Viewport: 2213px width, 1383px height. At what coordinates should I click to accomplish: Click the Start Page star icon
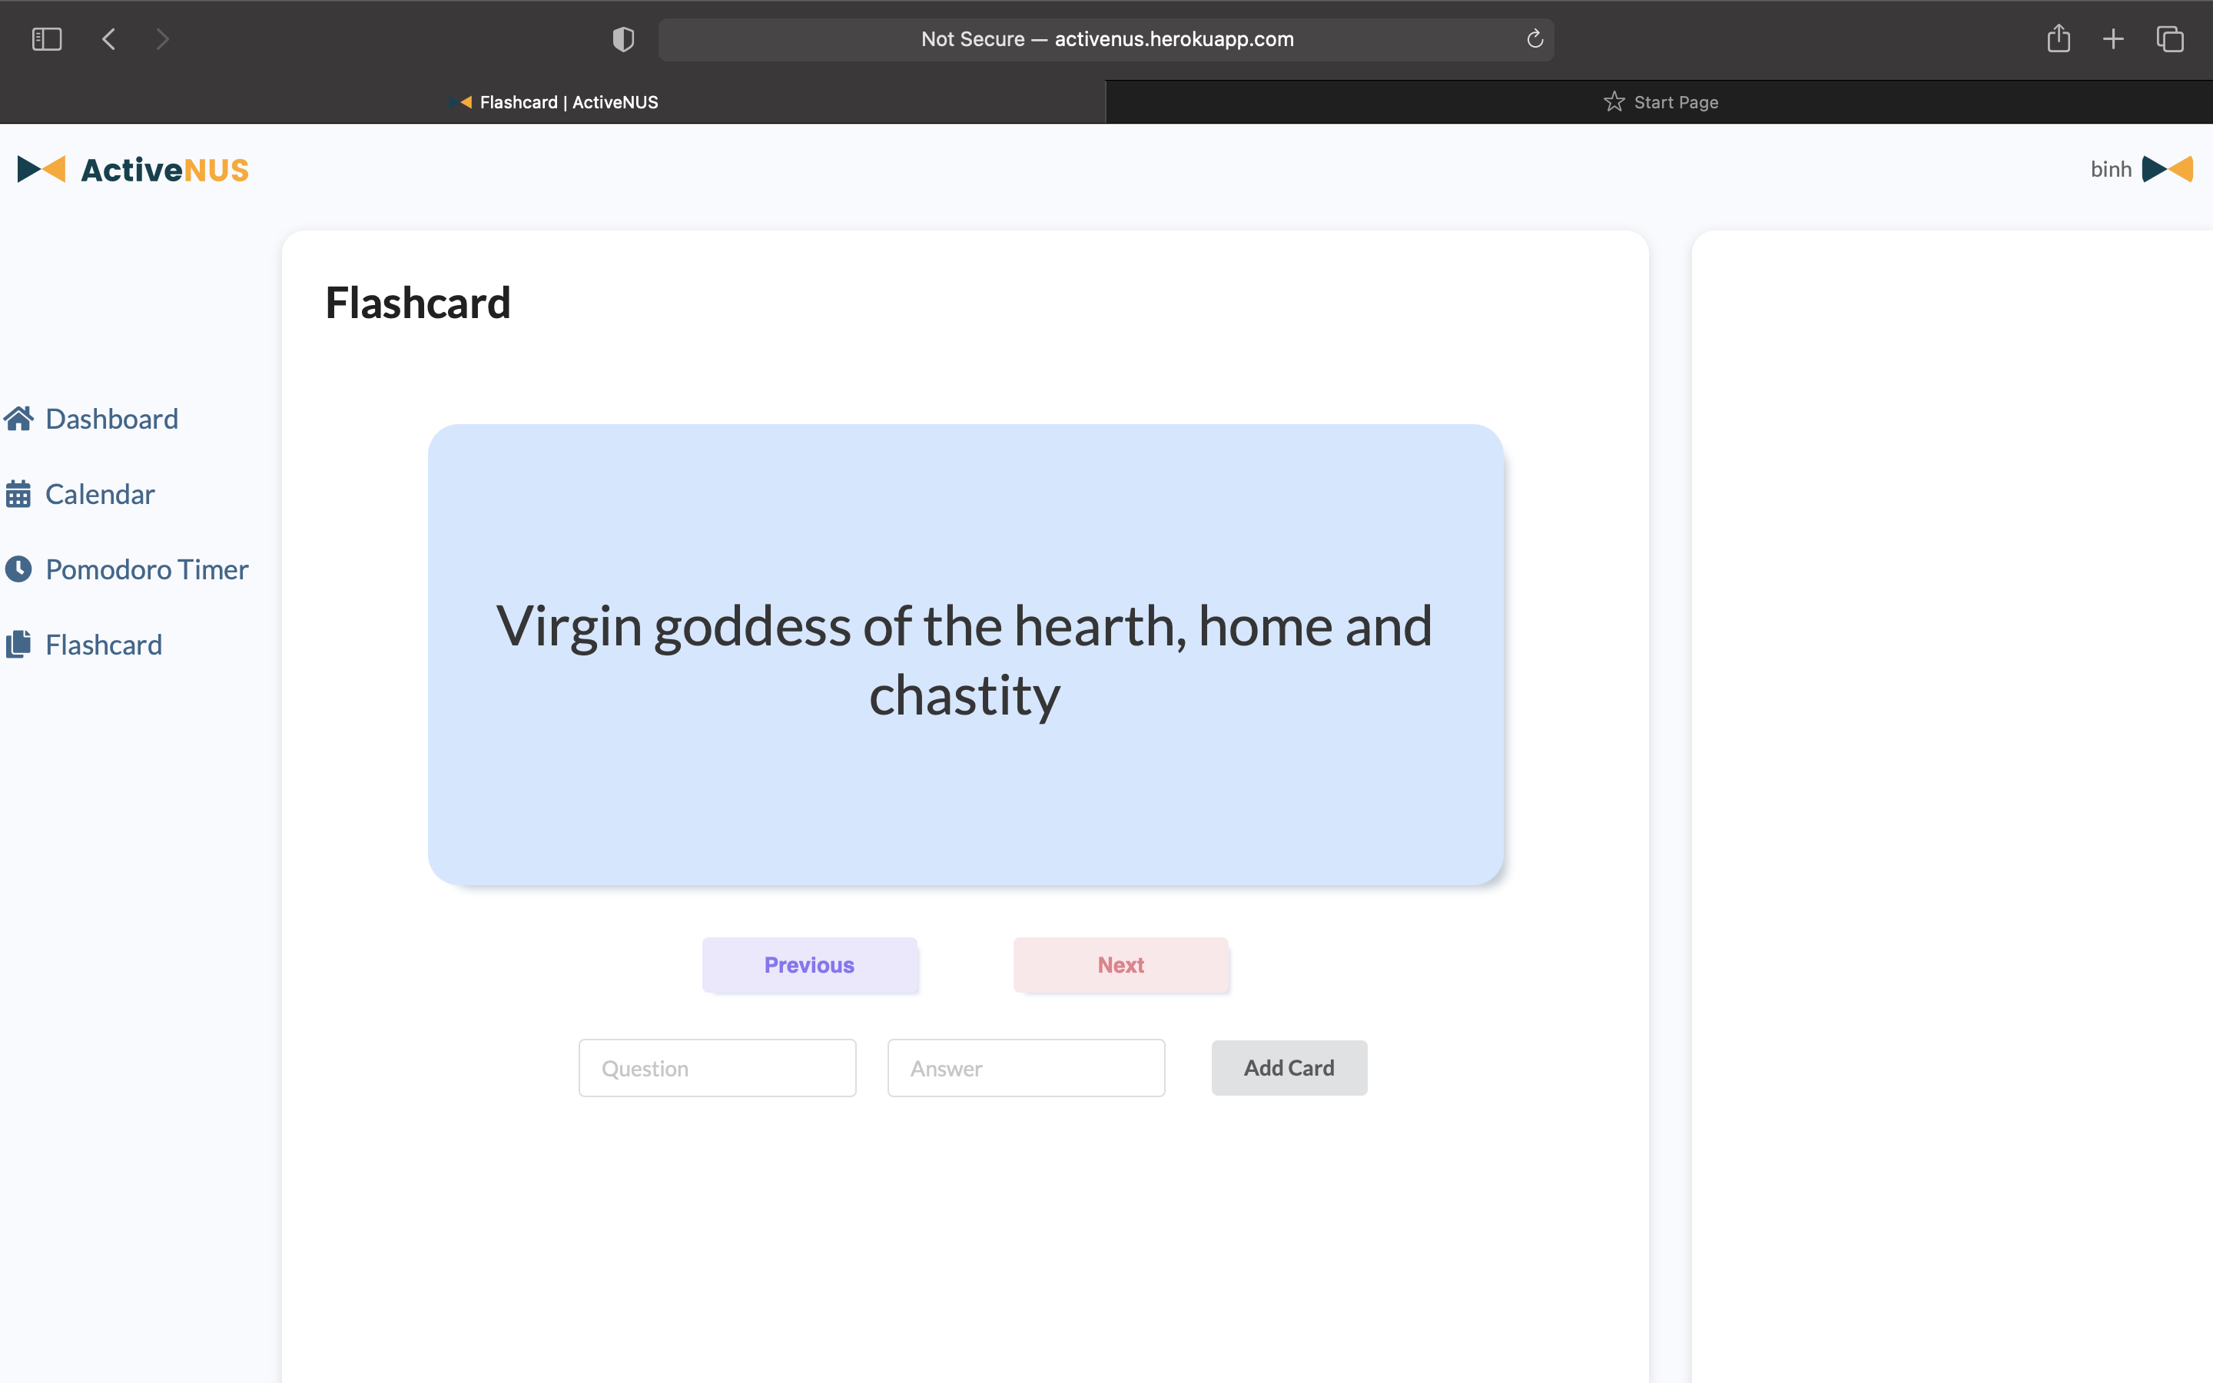1614,101
